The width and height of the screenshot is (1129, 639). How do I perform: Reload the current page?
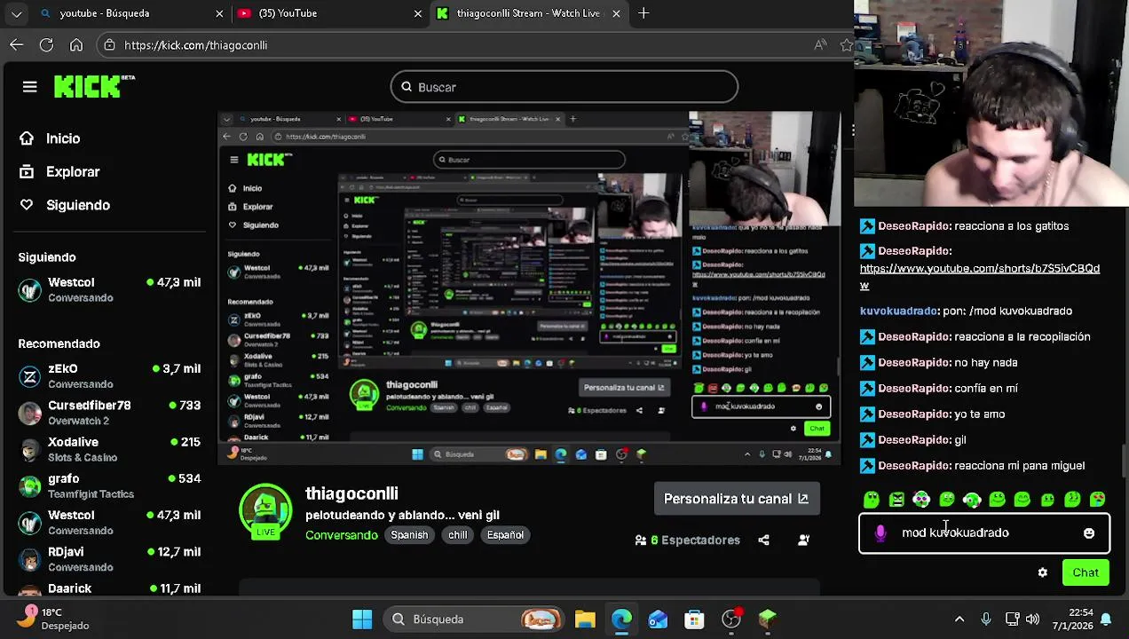[x=46, y=44]
